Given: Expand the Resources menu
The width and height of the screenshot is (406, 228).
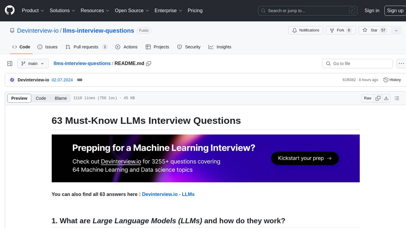Looking at the screenshot, I should (x=95, y=10).
